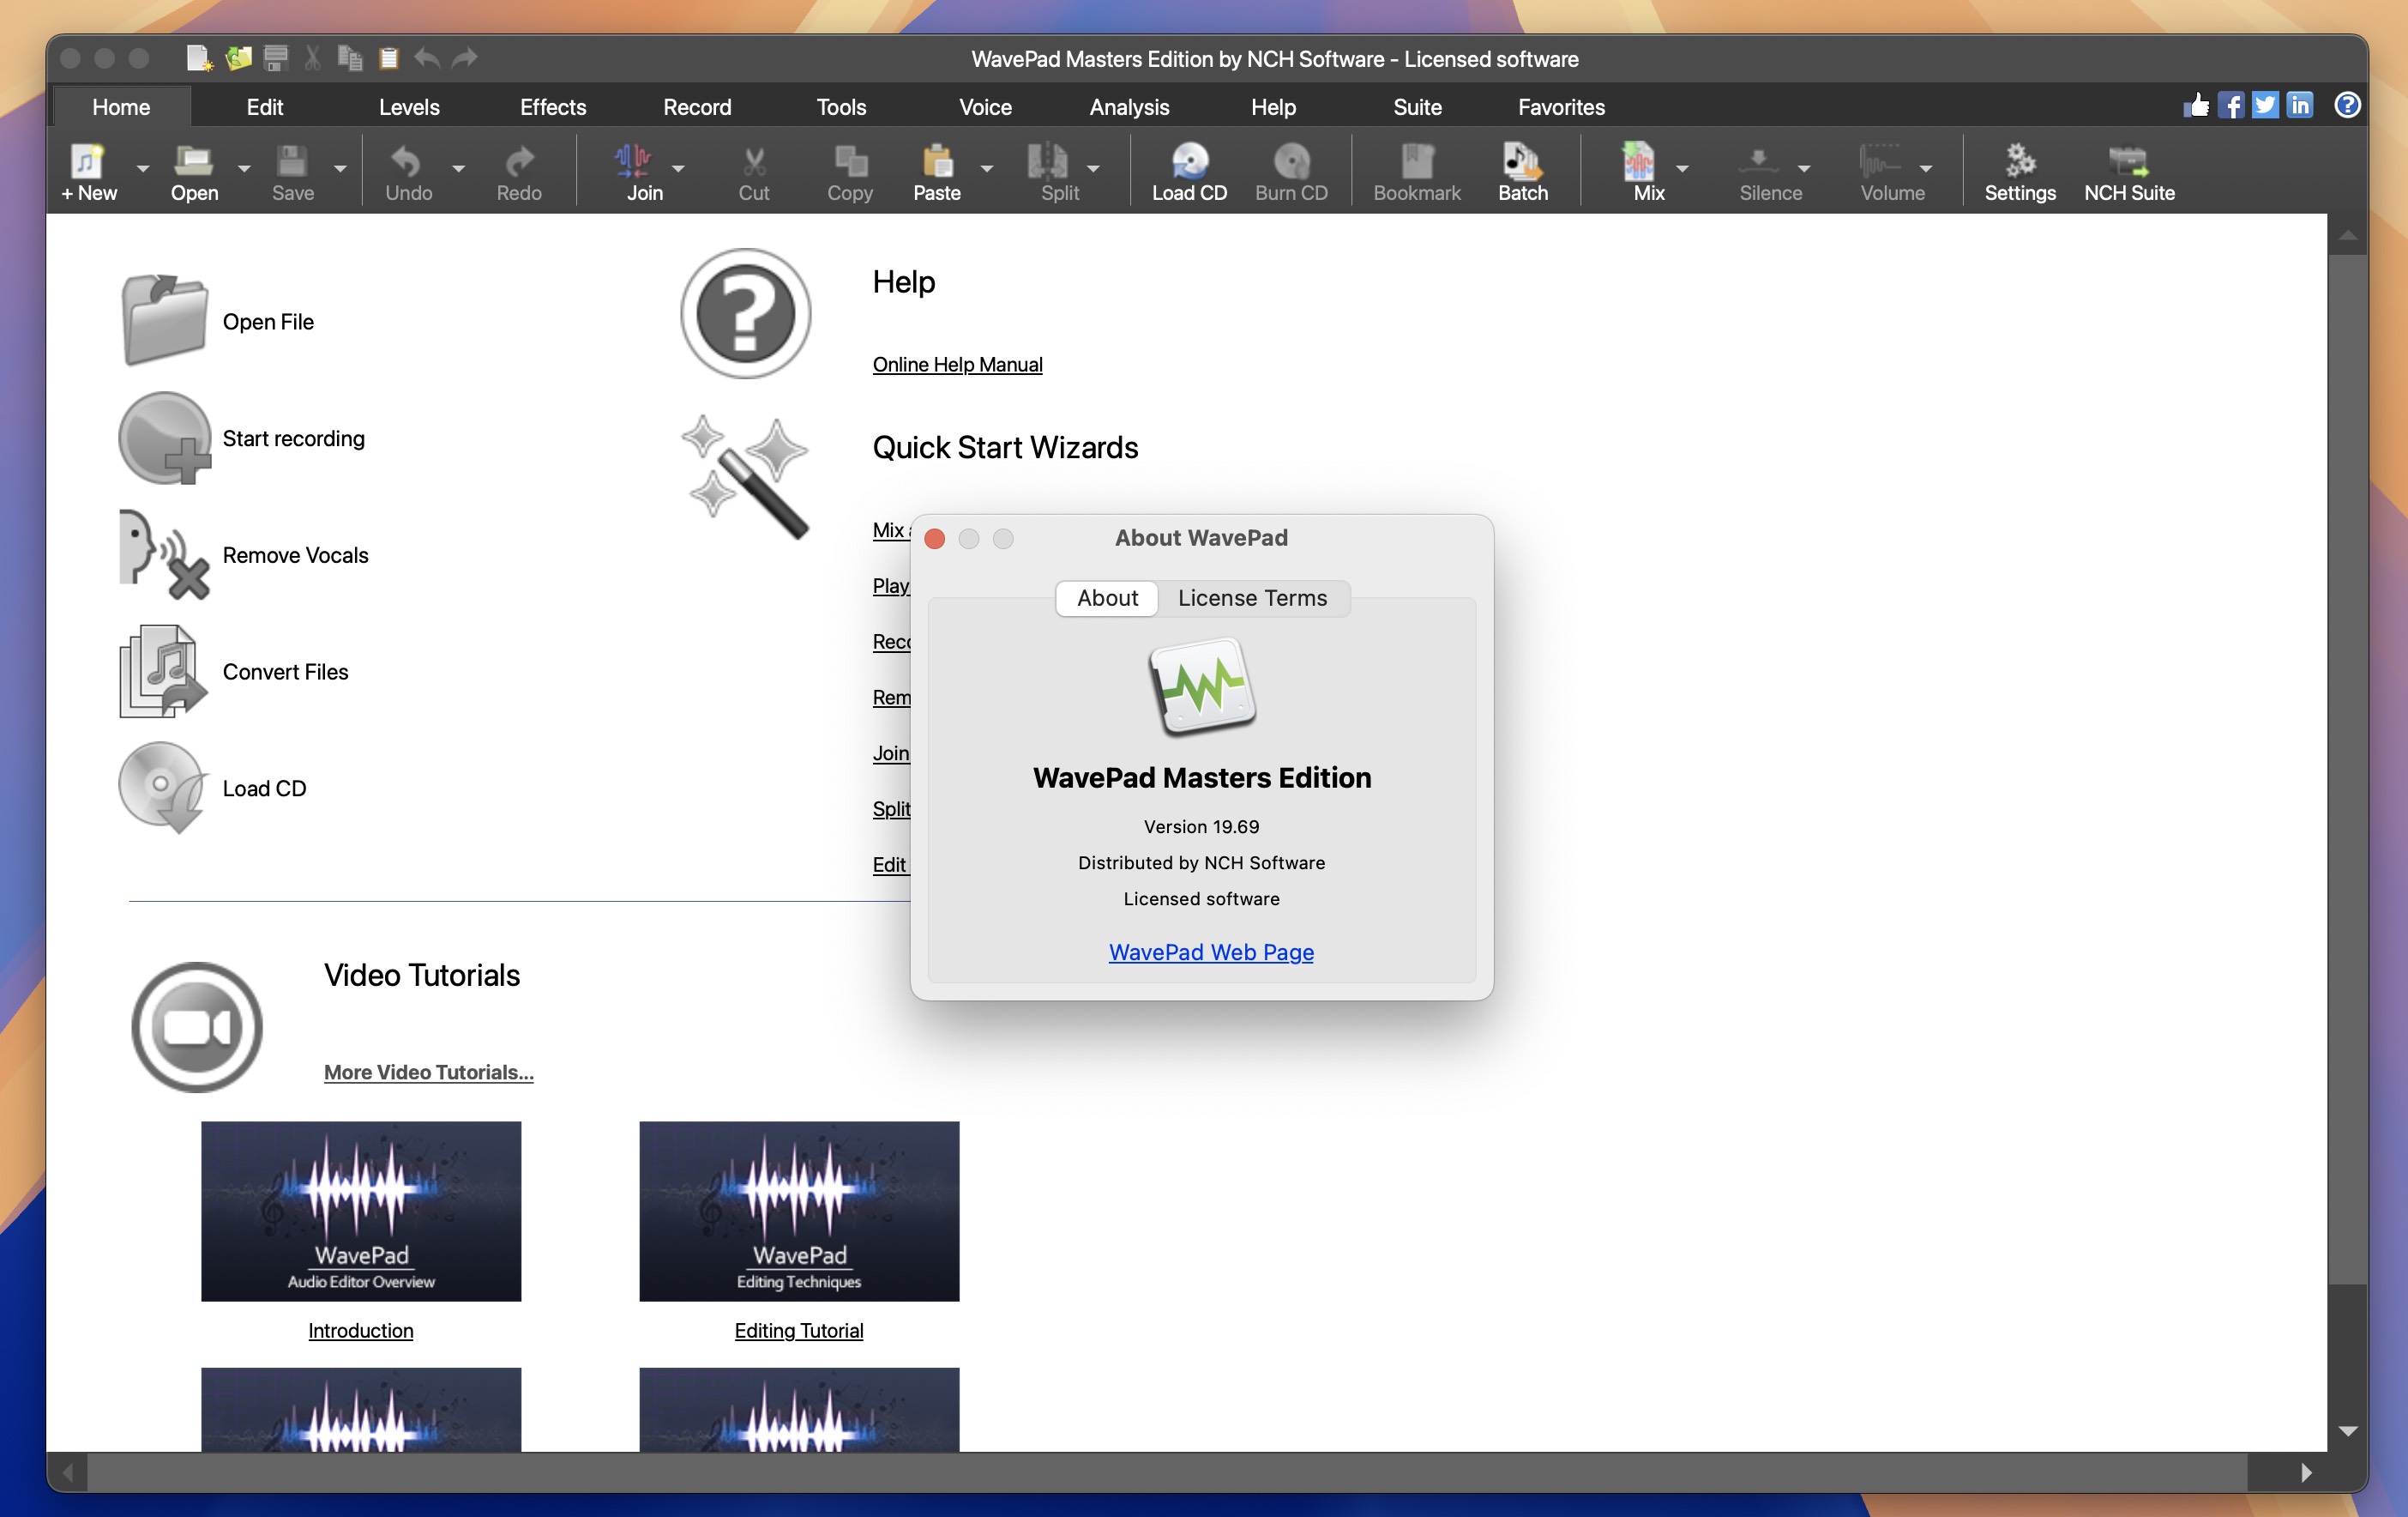Click More Video Tutorials button

[x=430, y=1072]
